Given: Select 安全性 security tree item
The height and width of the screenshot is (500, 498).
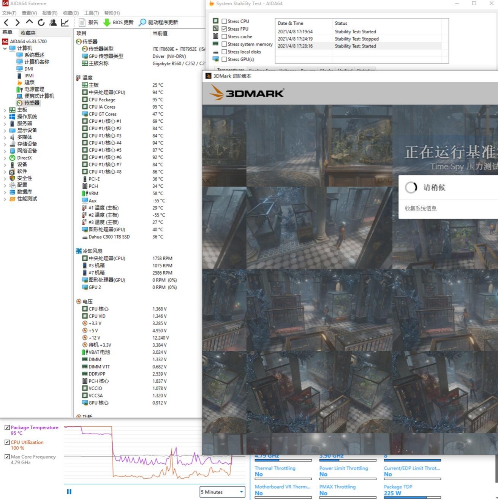Looking at the screenshot, I should point(25,178).
